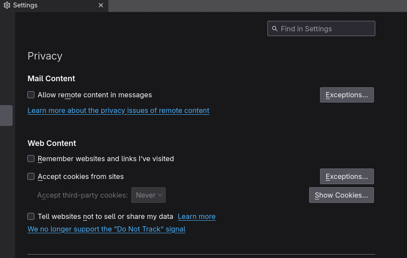Open the remote content privacy issues link
This screenshot has height=258, width=407.
[118, 110]
